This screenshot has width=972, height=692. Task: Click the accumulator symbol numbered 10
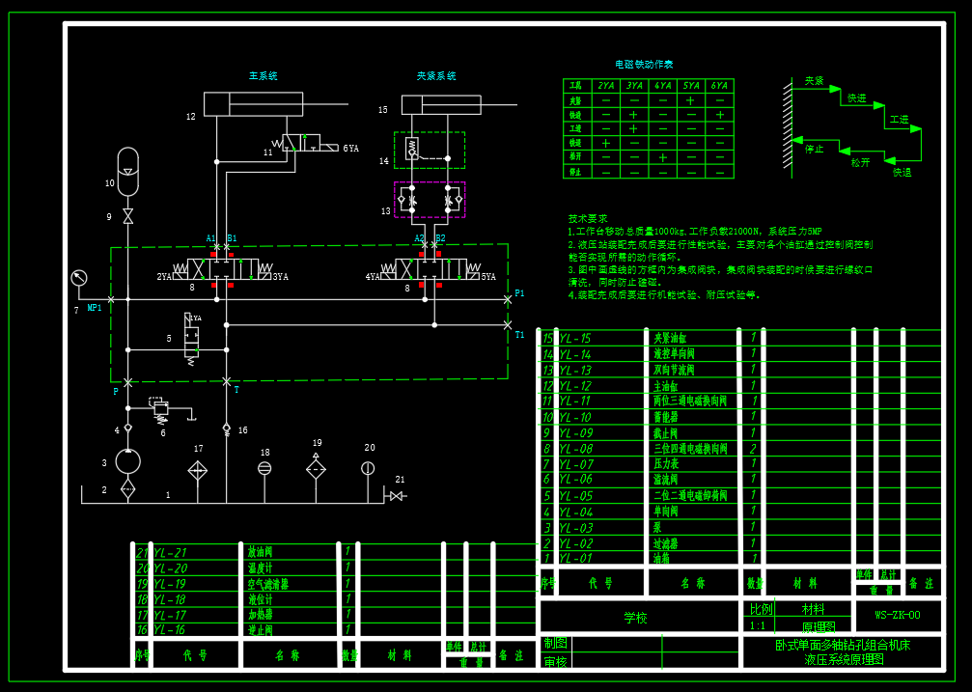click(x=127, y=171)
